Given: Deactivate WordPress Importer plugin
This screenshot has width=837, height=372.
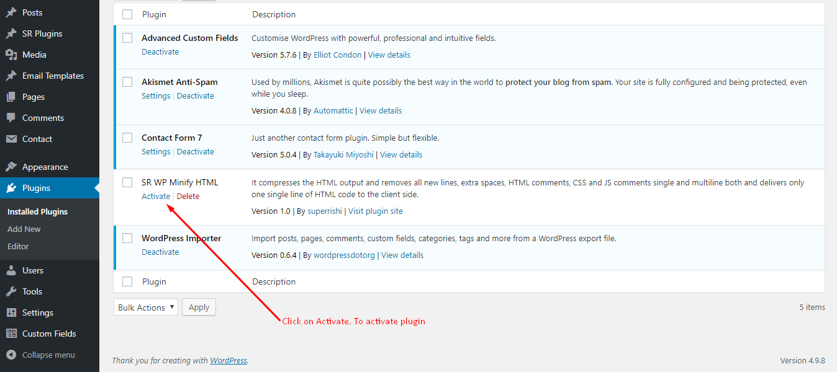Looking at the screenshot, I should pyautogui.click(x=160, y=252).
